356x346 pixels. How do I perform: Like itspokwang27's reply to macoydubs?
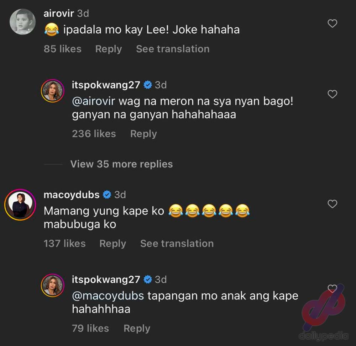click(333, 288)
